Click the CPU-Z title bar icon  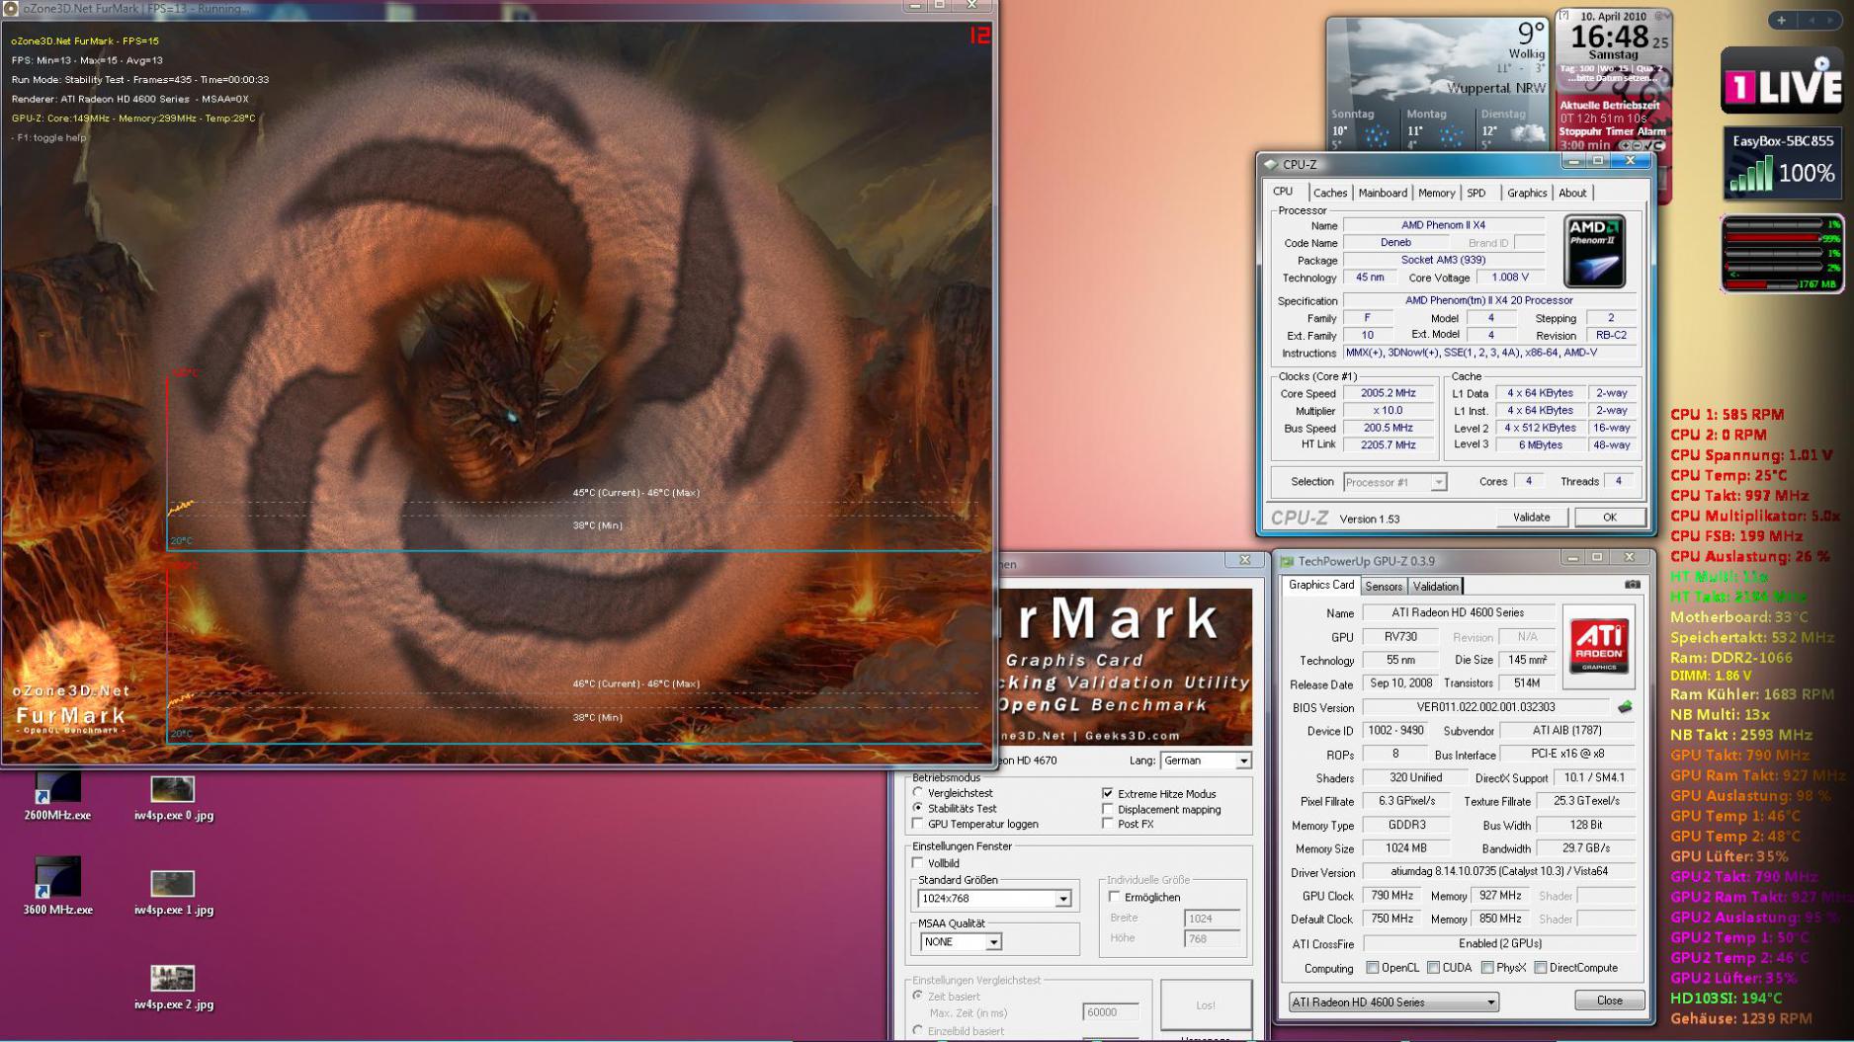pos(1271,164)
